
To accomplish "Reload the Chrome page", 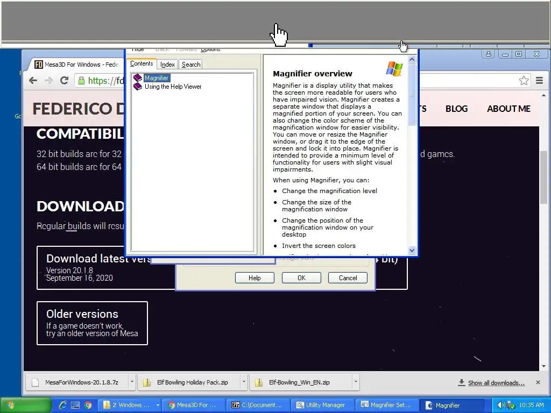I will (x=64, y=81).
